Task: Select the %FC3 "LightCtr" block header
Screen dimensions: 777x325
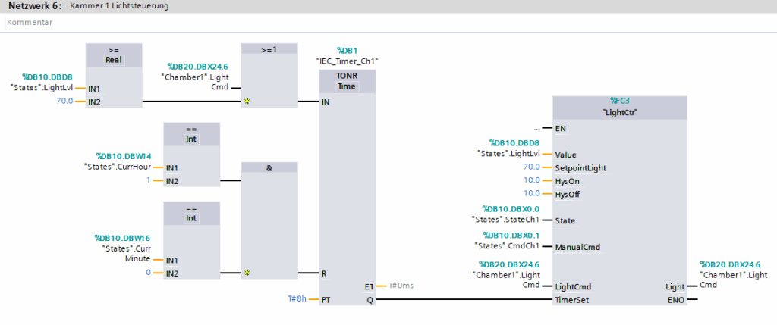Action: (619, 106)
